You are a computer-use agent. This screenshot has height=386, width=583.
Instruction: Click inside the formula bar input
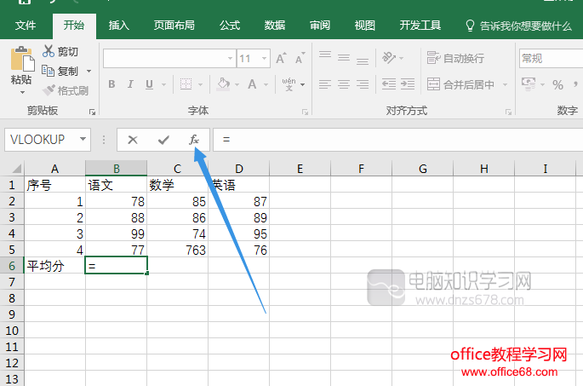(397, 140)
